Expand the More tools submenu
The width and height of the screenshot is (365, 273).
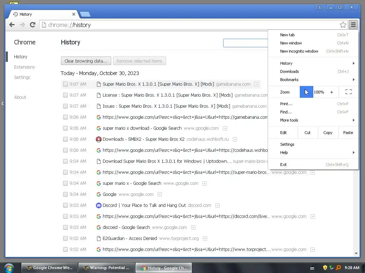313,120
